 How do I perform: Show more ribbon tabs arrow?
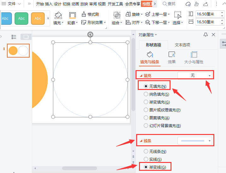pos(155,4)
